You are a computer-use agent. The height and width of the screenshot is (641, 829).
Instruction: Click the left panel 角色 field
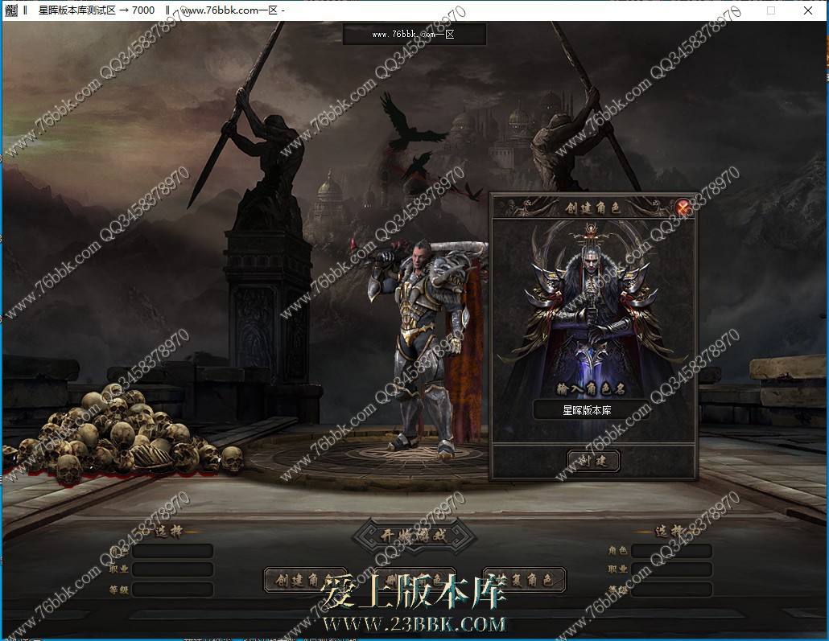pyautogui.click(x=172, y=551)
